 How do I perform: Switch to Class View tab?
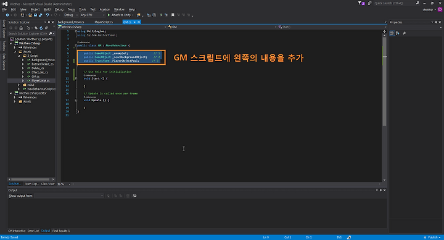(47, 184)
